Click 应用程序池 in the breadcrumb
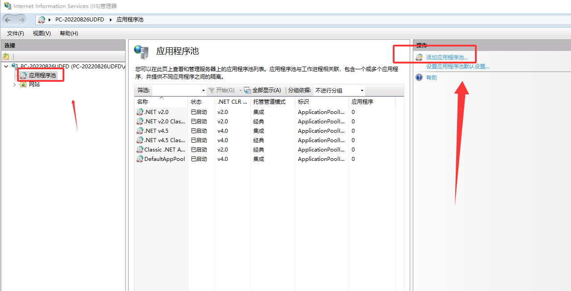Viewport: 571px width, 291px height. point(130,20)
